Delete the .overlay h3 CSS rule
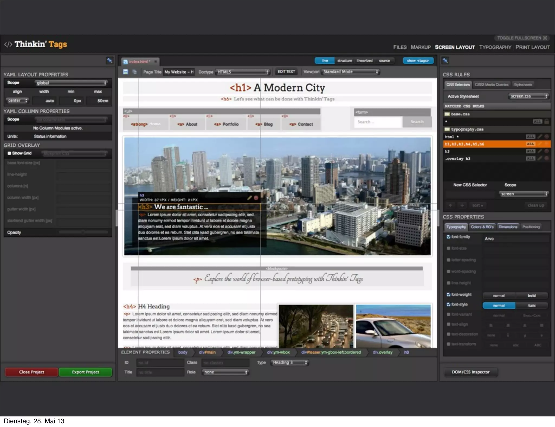The height and width of the screenshot is (427, 555). (x=546, y=158)
